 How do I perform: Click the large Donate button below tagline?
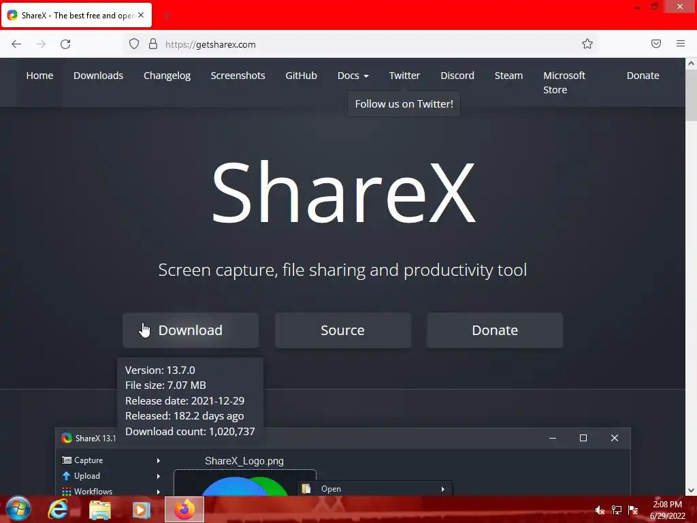pyautogui.click(x=495, y=330)
